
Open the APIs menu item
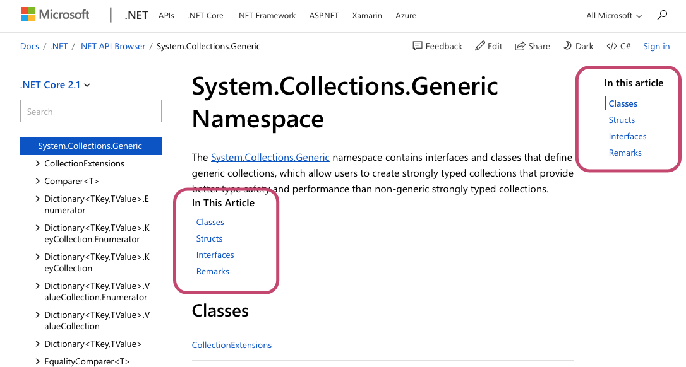tap(166, 15)
